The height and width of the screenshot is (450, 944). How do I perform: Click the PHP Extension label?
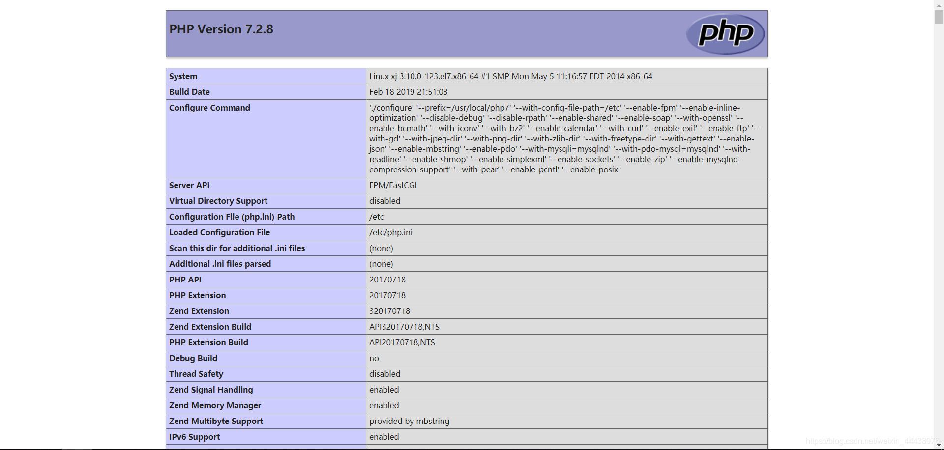[x=198, y=295]
